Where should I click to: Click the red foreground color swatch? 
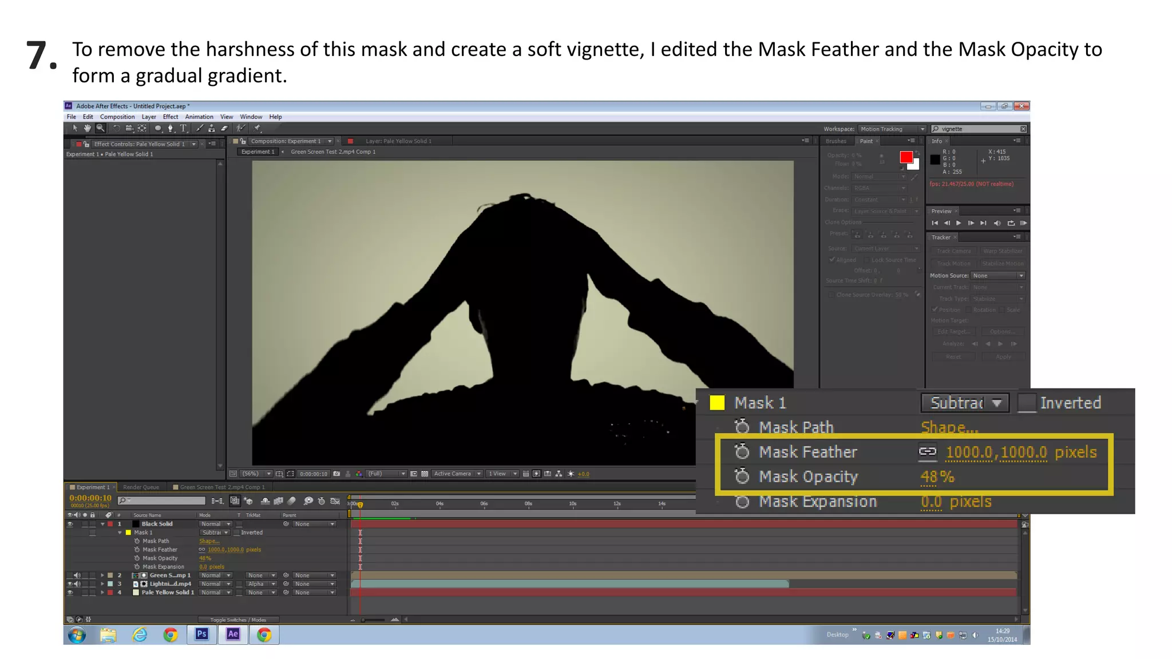click(906, 157)
